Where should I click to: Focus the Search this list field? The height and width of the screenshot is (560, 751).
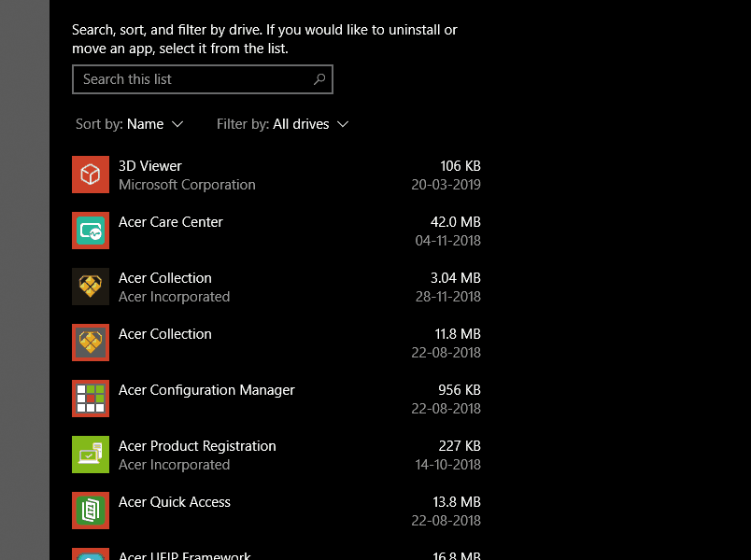tap(191, 79)
